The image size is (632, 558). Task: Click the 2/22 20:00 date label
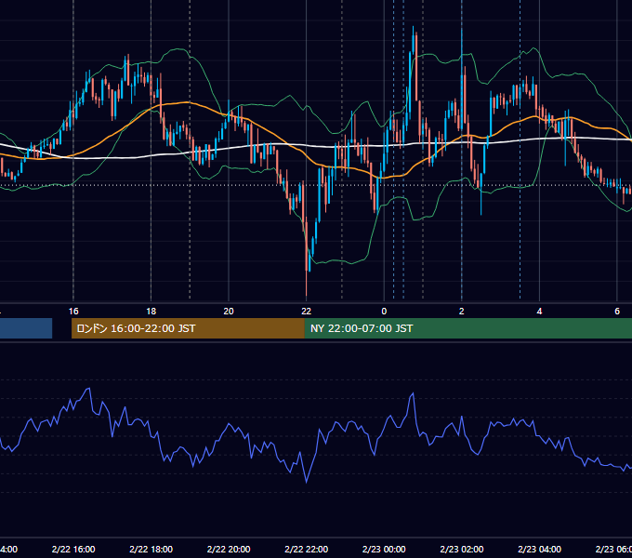229,549
